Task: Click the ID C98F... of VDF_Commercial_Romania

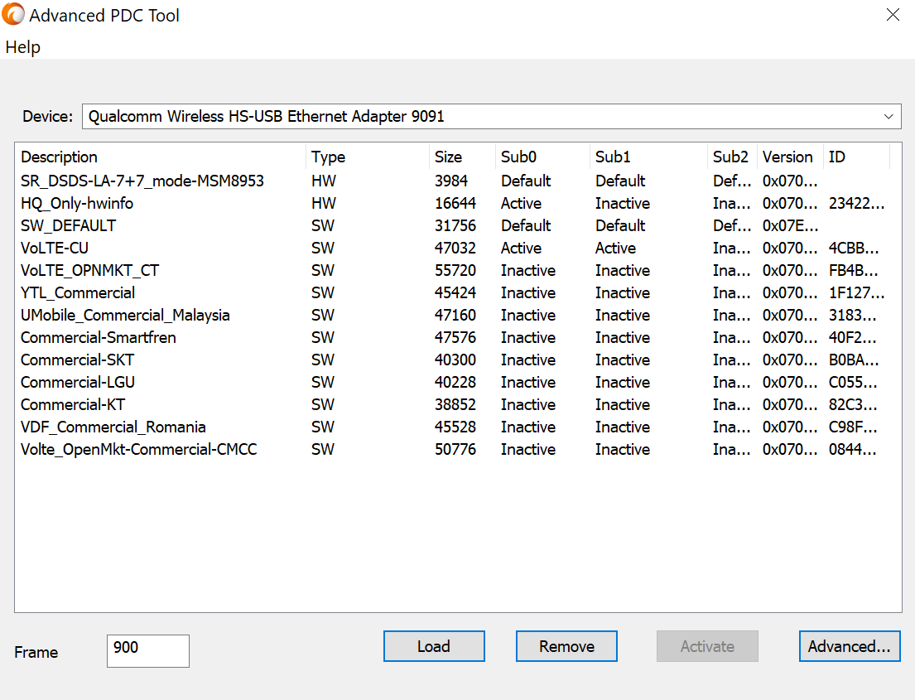Action: pyautogui.click(x=853, y=427)
